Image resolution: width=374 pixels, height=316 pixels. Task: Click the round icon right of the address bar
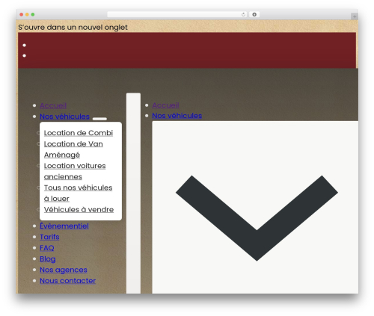tap(254, 15)
